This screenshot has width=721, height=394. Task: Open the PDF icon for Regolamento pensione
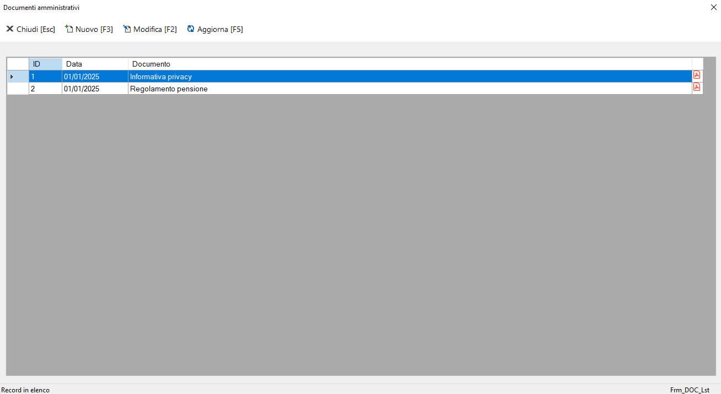coord(697,87)
